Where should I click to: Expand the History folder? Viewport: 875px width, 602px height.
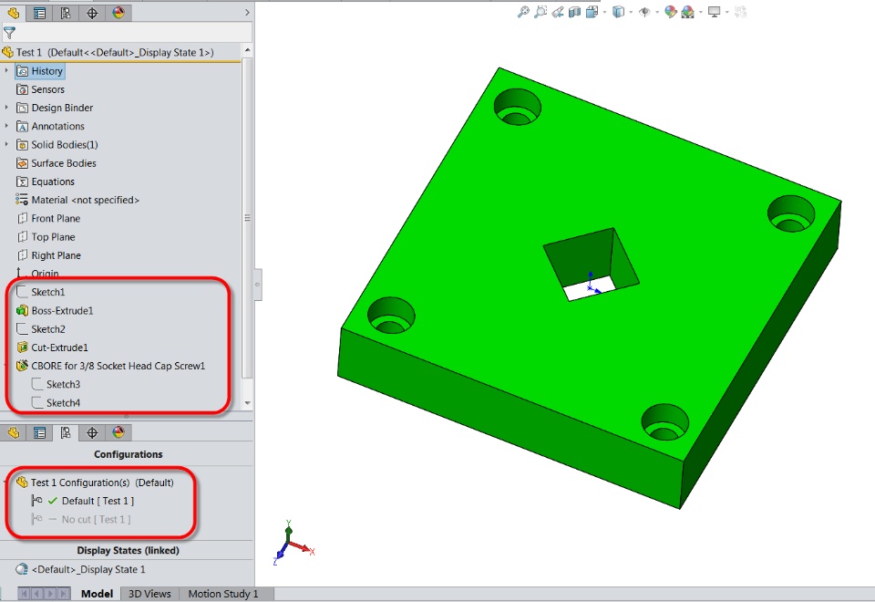(x=6, y=71)
